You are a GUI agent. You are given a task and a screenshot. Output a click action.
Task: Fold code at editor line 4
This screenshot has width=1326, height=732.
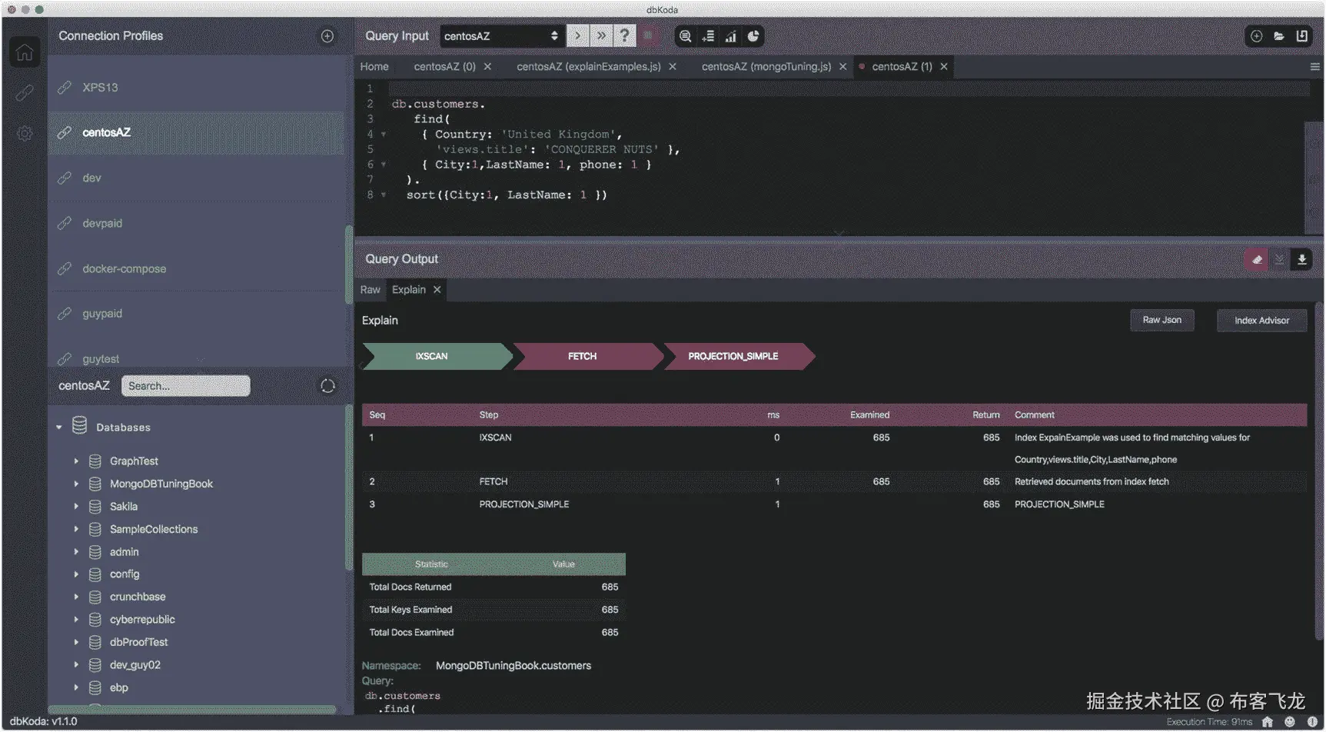pos(384,135)
